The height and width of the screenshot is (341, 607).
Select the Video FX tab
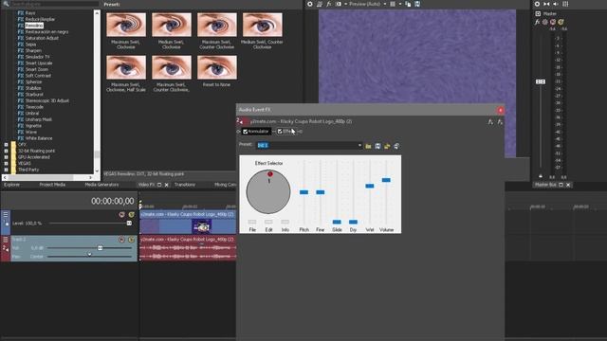pyautogui.click(x=147, y=185)
